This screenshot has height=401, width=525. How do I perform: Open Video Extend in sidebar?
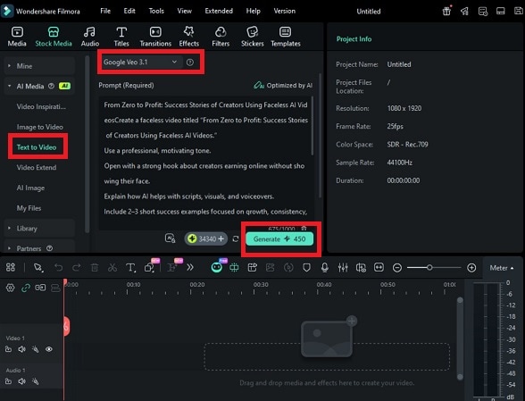coord(37,168)
